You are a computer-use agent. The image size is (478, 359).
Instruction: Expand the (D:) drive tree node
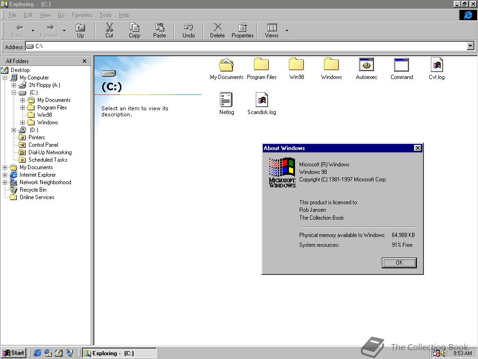click(14, 130)
